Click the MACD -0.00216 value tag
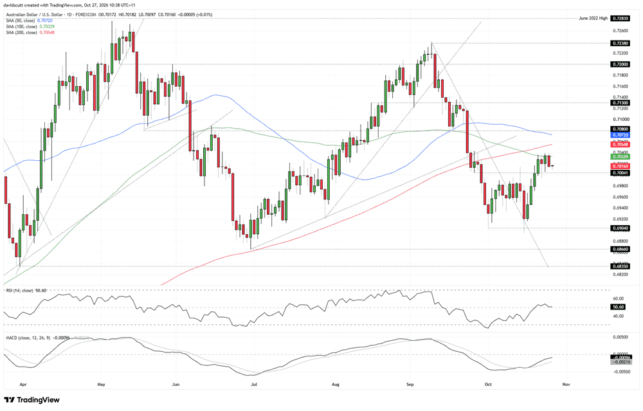 [x=620, y=362]
